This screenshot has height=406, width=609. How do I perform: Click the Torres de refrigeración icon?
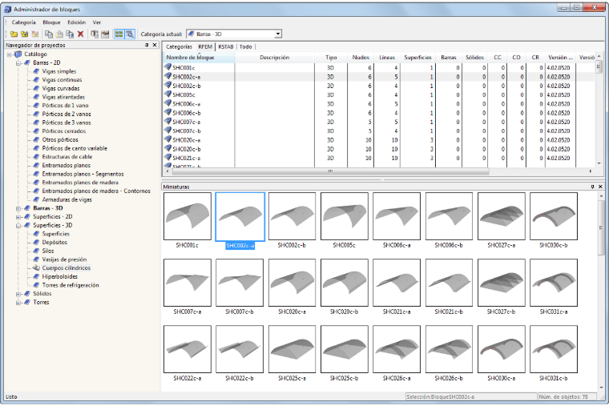coord(37,285)
